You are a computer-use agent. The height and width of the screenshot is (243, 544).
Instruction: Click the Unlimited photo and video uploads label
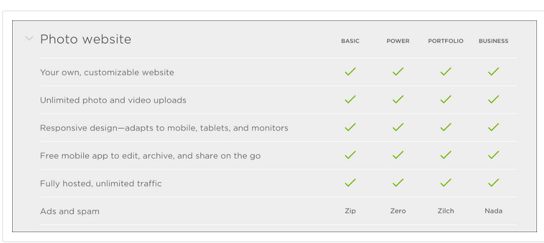[113, 100]
